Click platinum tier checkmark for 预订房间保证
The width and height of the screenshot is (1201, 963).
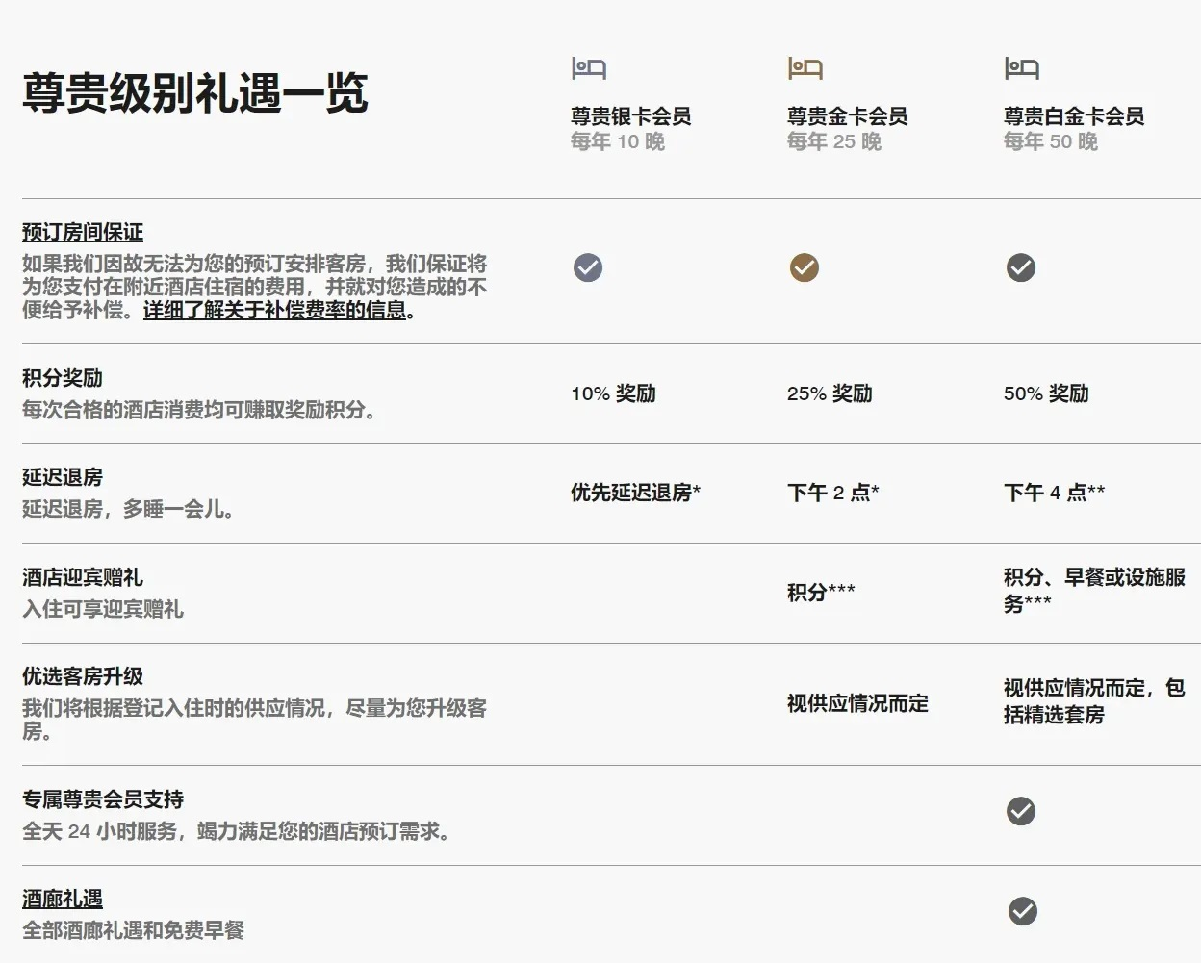pos(1021,267)
